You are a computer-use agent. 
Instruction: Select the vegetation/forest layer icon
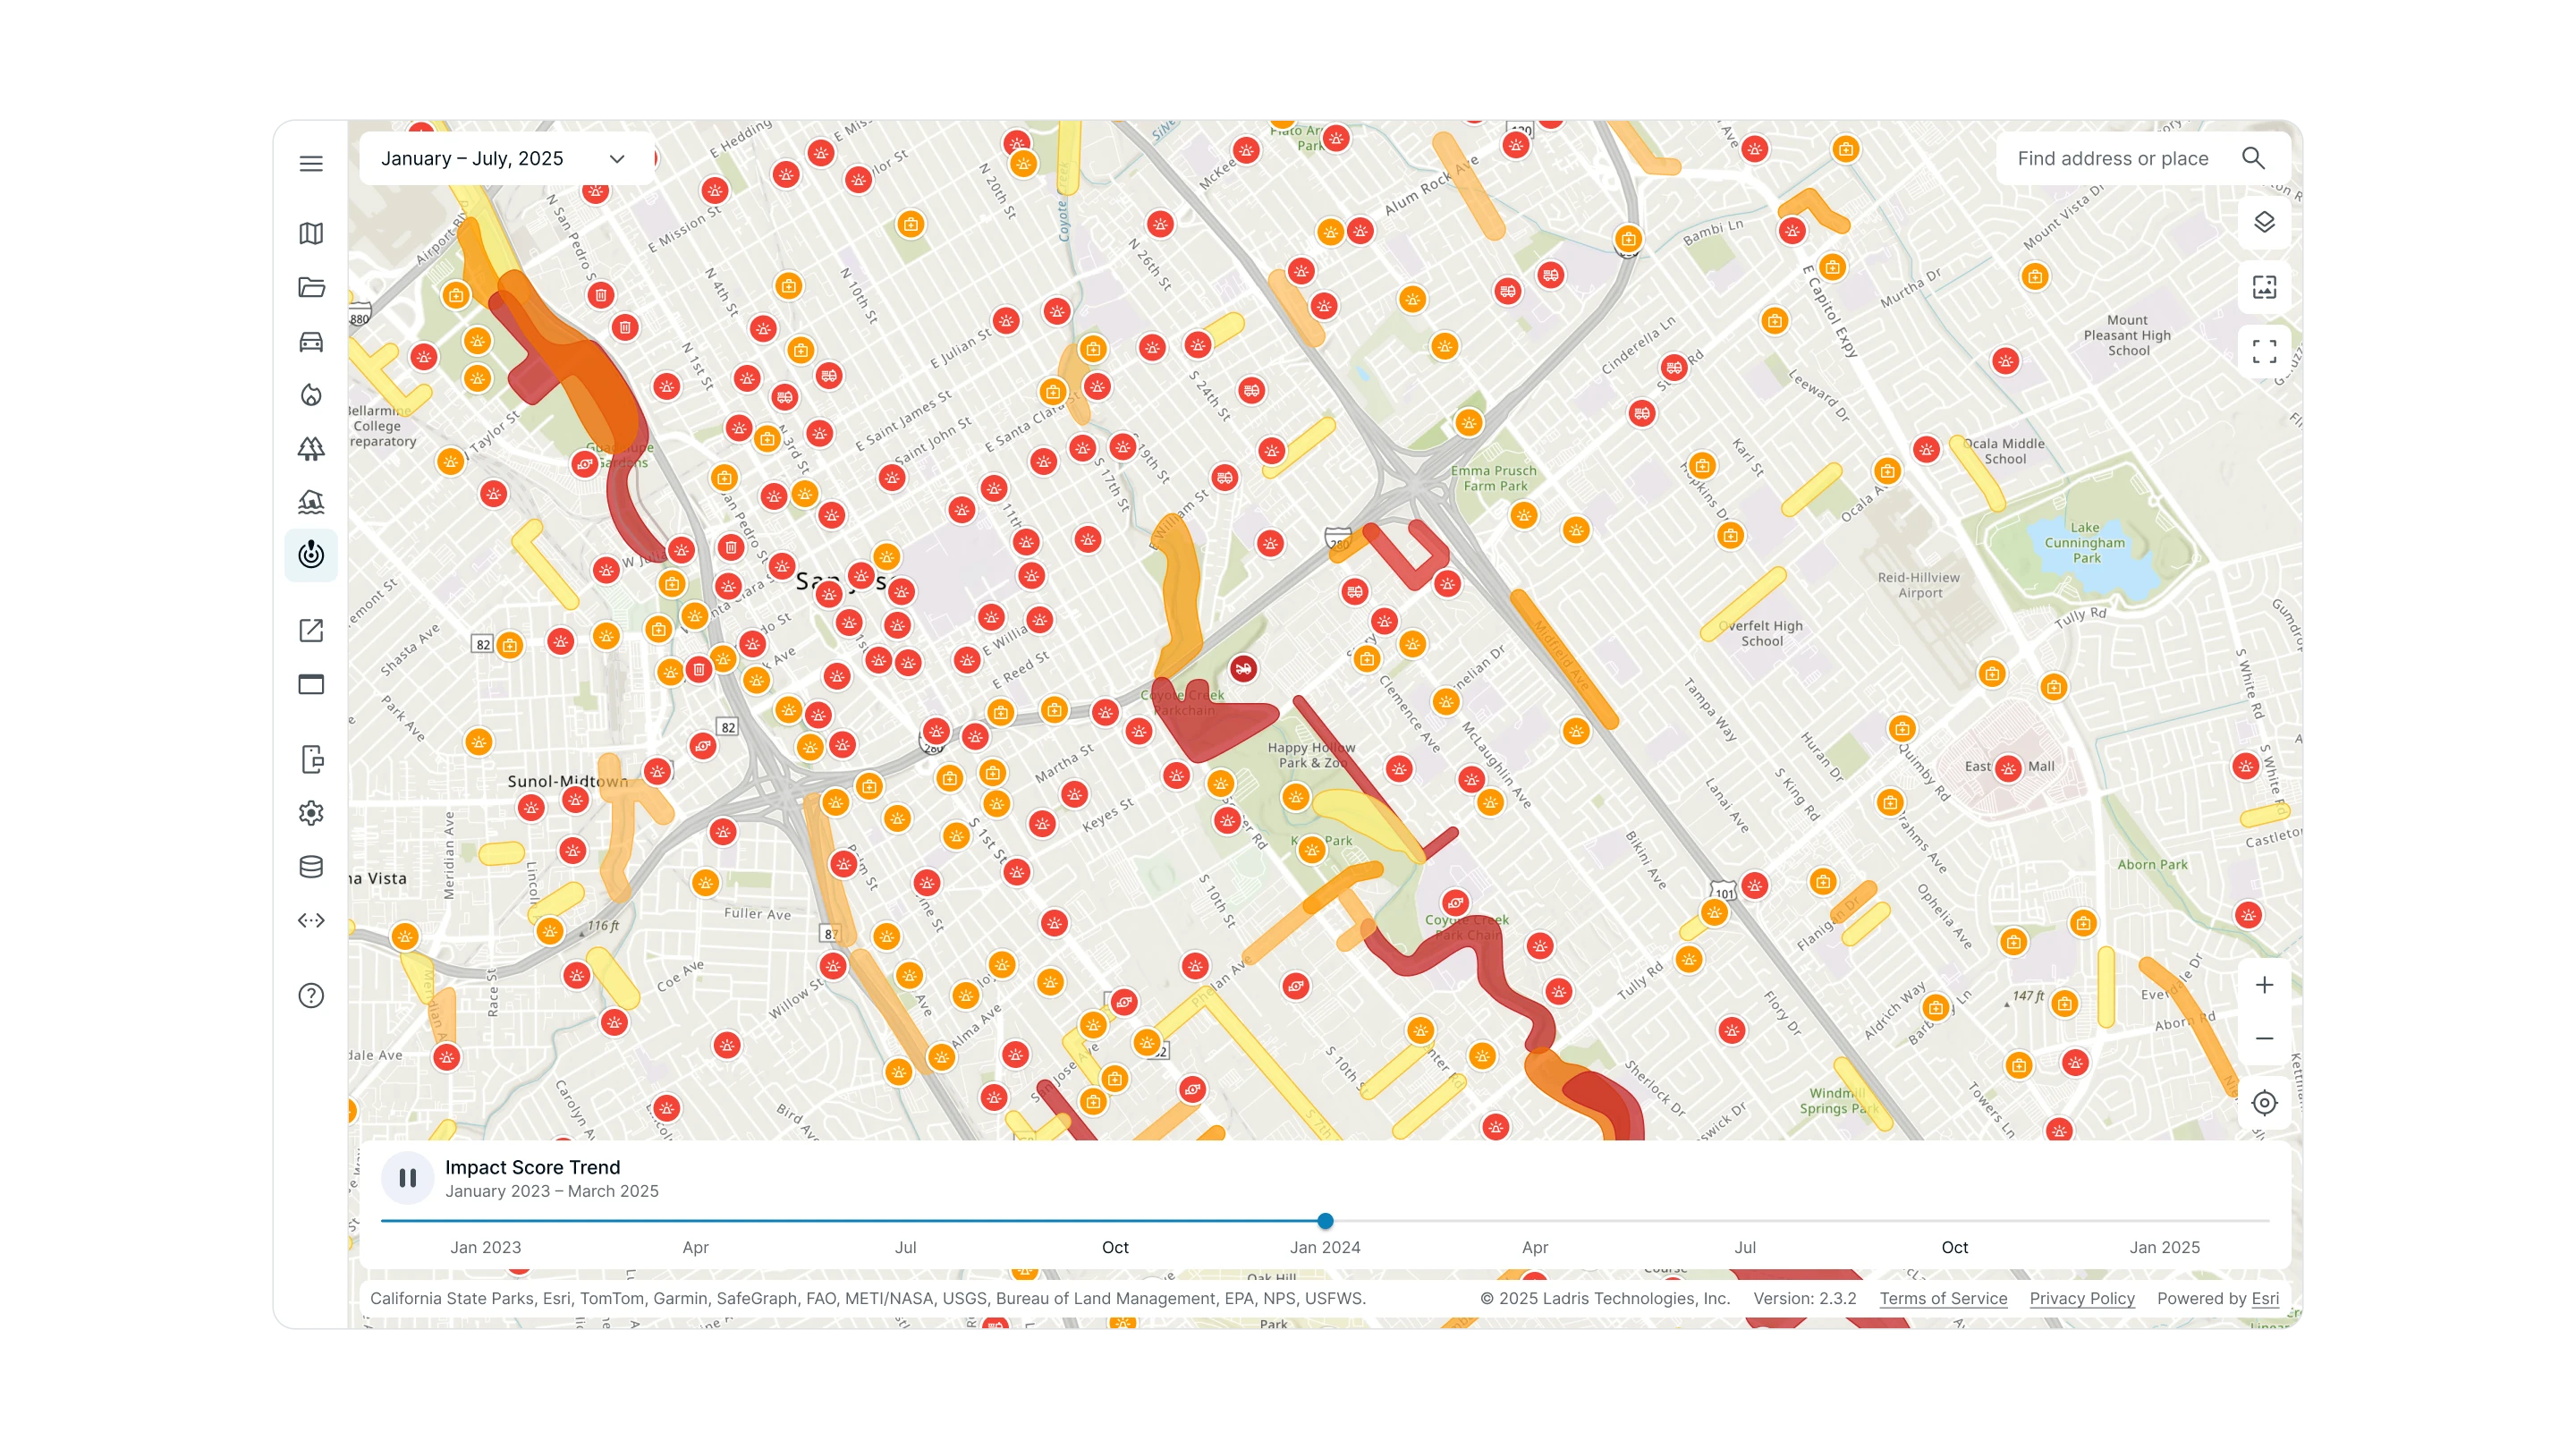point(311,449)
